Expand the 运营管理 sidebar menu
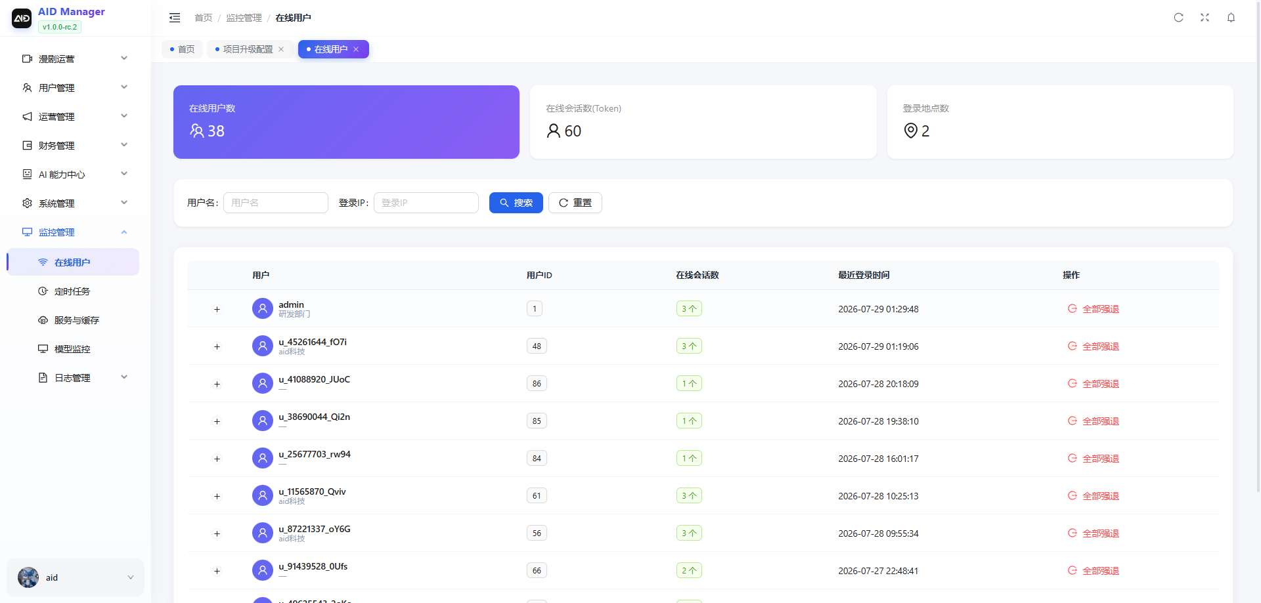Screen dimensions: 1261x603 73,117
